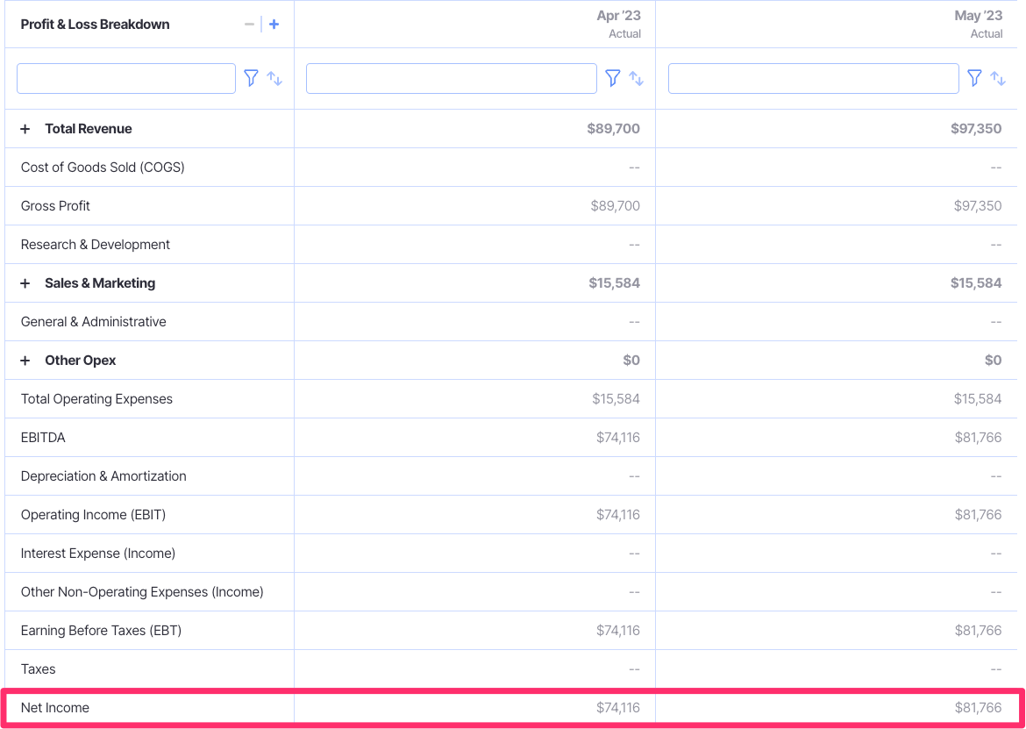Sort the May '23 column using its sort icon
Screen dimensions: 1026x729
pyautogui.click(x=997, y=80)
